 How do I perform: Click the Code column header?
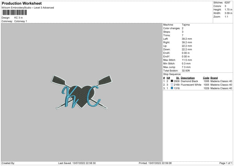(206, 78)
